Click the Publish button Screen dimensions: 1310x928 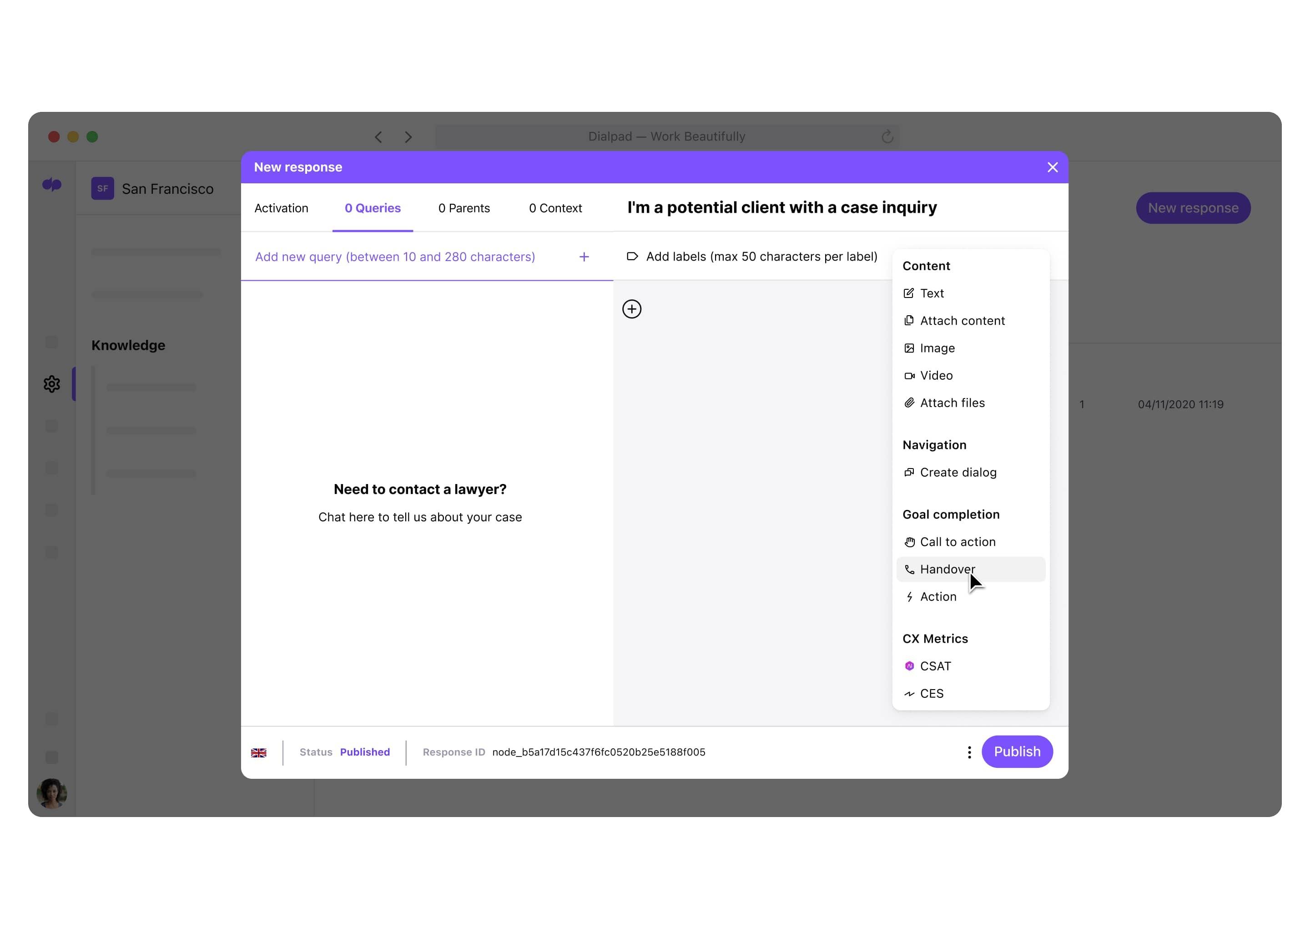pyautogui.click(x=1017, y=751)
